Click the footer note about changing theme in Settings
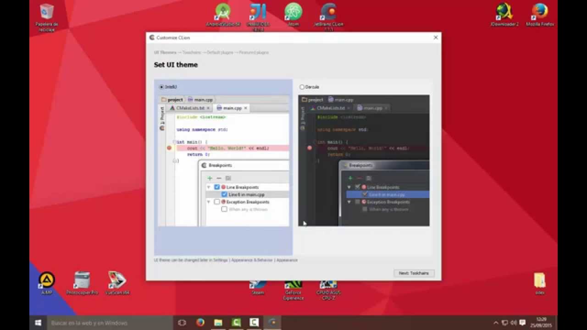Image resolution: width=587 pixels, height=330 pixels. [226, 260]
